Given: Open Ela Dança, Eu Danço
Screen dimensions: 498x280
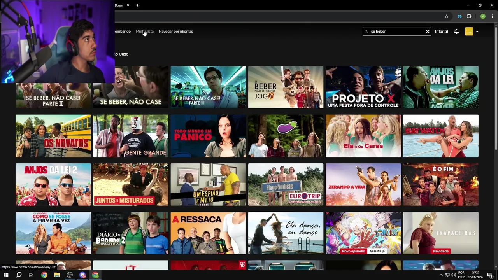Looking at the screenshot, I should (x=286, y=233).
